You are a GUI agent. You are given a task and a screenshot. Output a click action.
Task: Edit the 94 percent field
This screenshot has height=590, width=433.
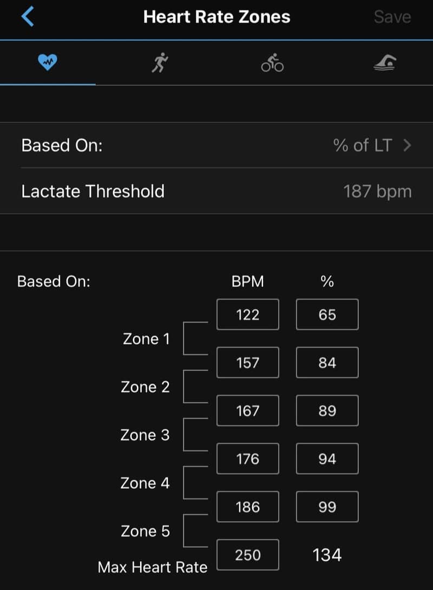coord(327,458)
